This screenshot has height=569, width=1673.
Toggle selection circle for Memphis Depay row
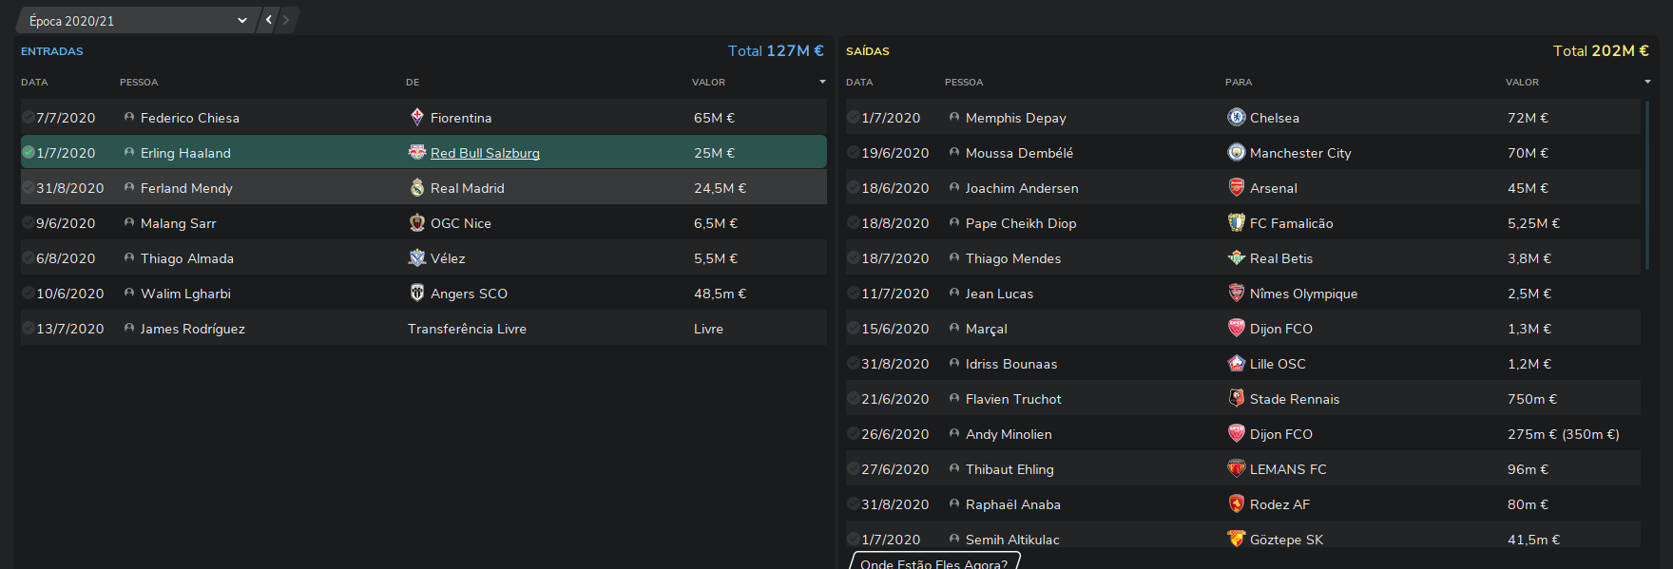coord(854,117)
